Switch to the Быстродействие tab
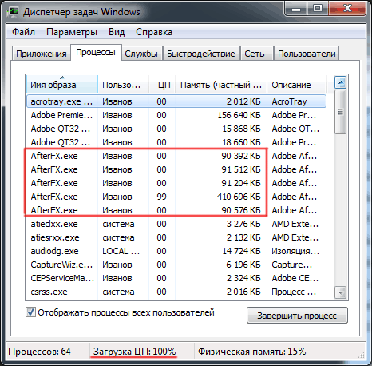Image resolution: width=372 pixels, height=366 pixels. [x=201, y=54]
